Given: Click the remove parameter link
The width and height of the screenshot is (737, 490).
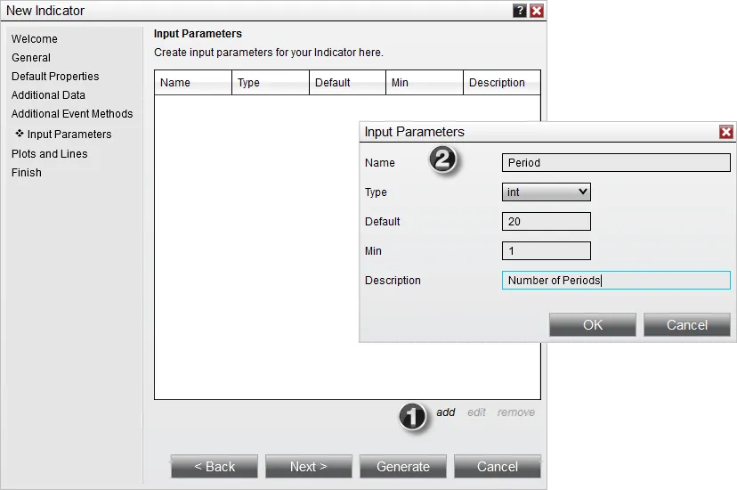Looking at the screenshot, I should [516, 412].
